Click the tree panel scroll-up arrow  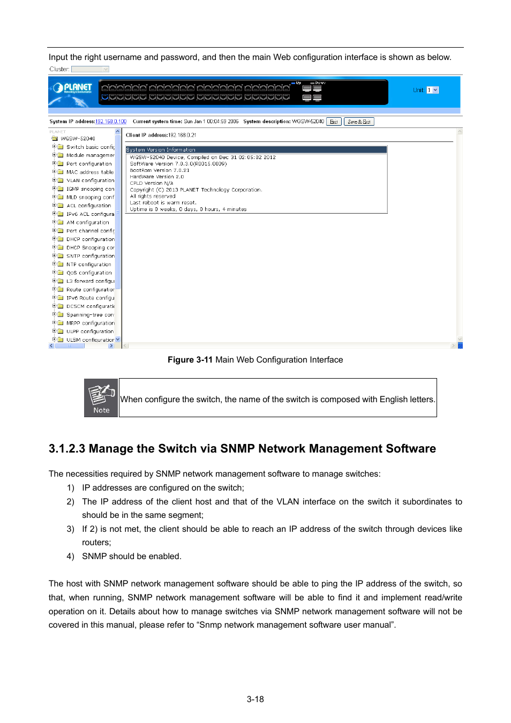click(x=118, y=131)
